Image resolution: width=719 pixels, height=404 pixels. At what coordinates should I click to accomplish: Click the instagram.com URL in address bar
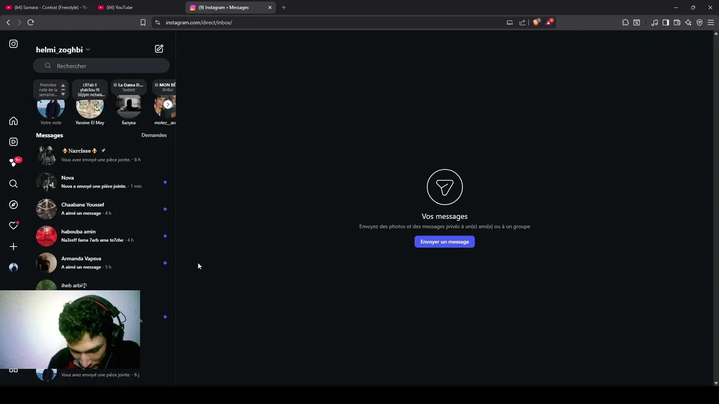[199, 22]
